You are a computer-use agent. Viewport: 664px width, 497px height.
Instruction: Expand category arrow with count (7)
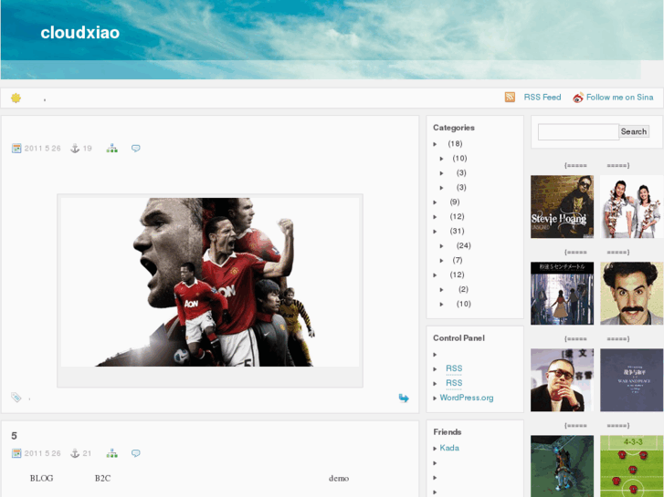pyautogui.click(x=442, y=261)
